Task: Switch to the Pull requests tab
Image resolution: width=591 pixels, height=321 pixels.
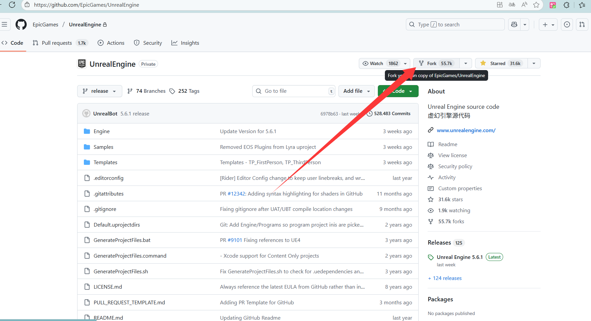Action: click(x=60, y=43)
